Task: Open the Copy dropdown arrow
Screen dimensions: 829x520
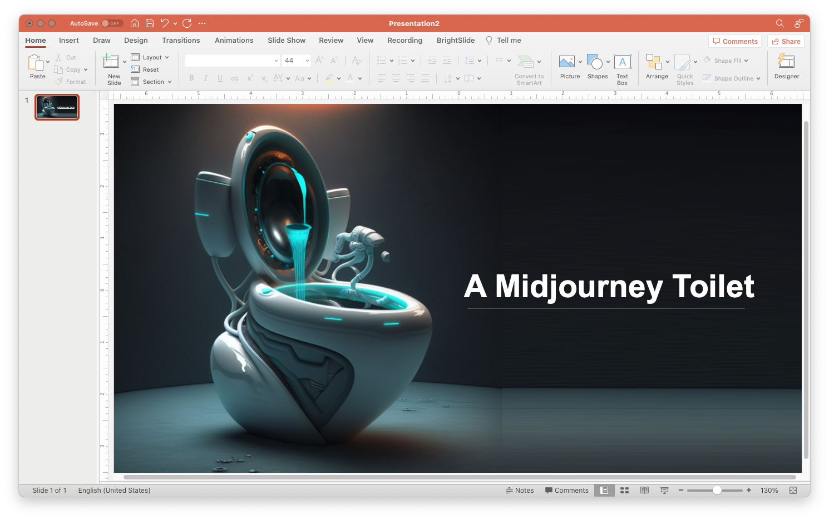Action: click(86, 69)
